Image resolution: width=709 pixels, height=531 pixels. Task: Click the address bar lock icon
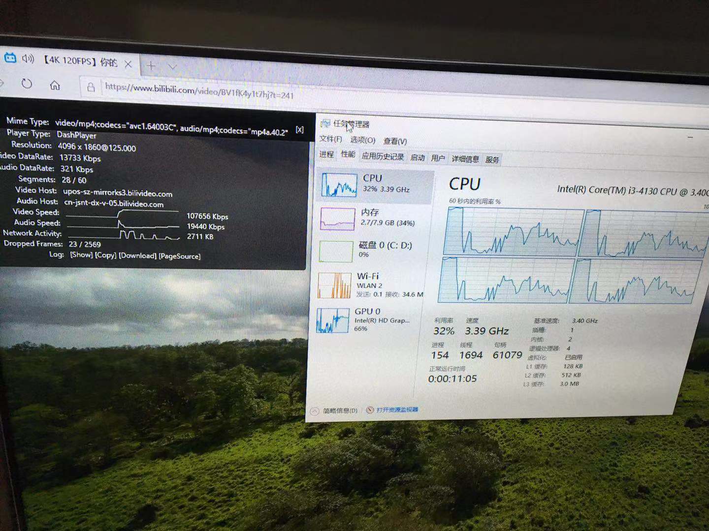tap(91, 88)
